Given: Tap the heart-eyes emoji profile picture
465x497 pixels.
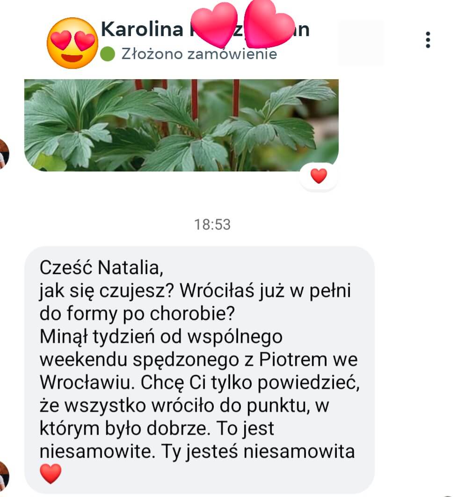Looking at the screenshot, I should point(72,43).
